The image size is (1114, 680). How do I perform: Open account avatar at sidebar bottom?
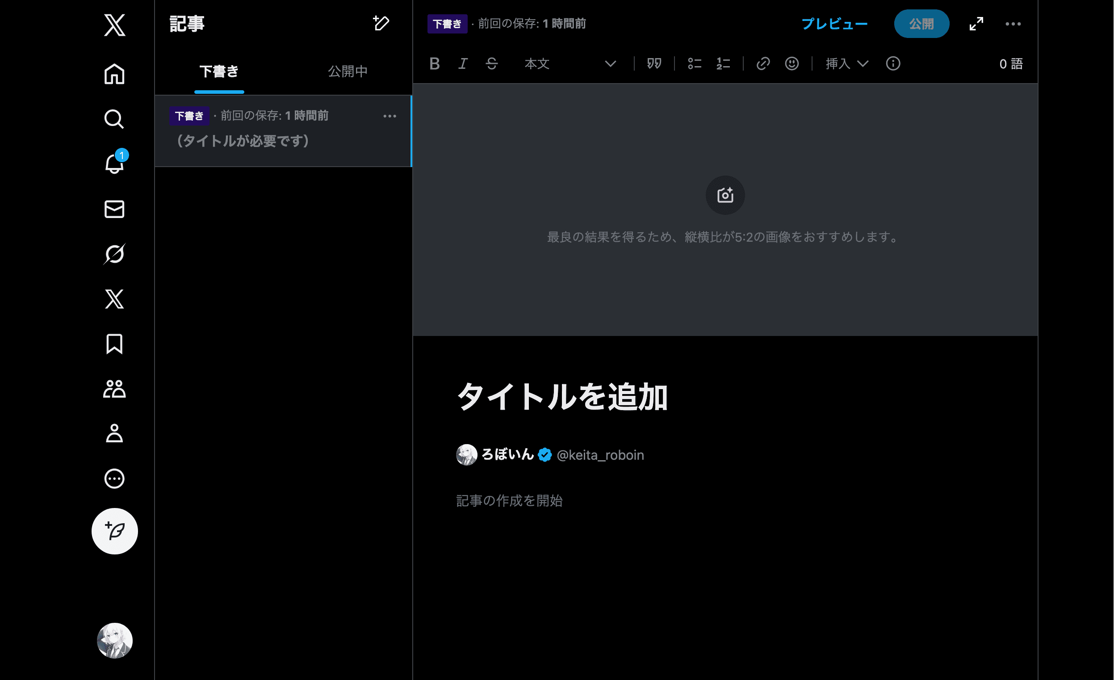114,641
